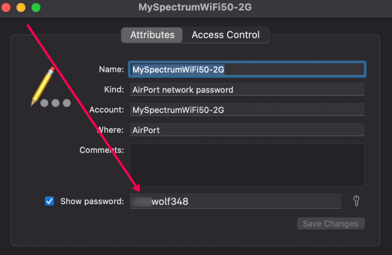The width and height of the screenshot is (392, 255).
Task: Click the pencil keychain item icon
Action: (43, 85)
